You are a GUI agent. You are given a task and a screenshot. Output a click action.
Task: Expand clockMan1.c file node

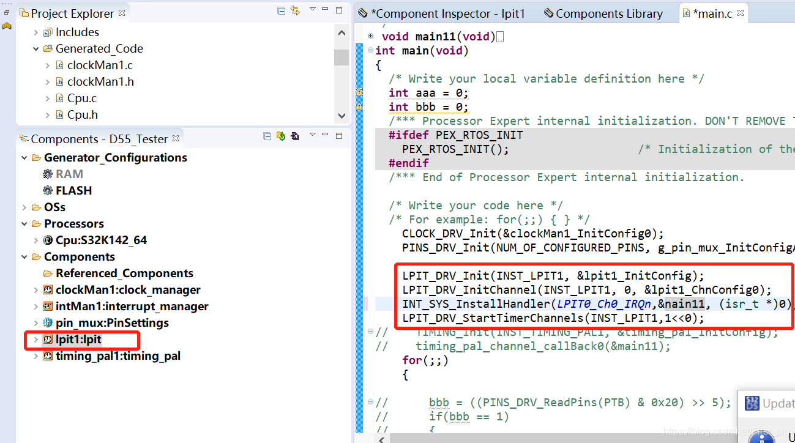pos(48,65)
